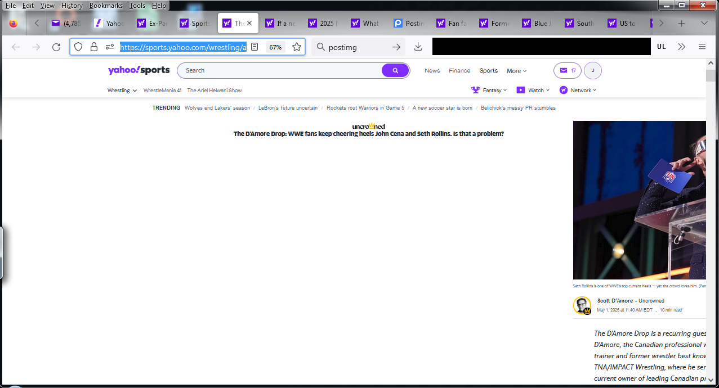Open the downloads panel
The height and width of the screenshot is (388, 719).
coord(418,47)
